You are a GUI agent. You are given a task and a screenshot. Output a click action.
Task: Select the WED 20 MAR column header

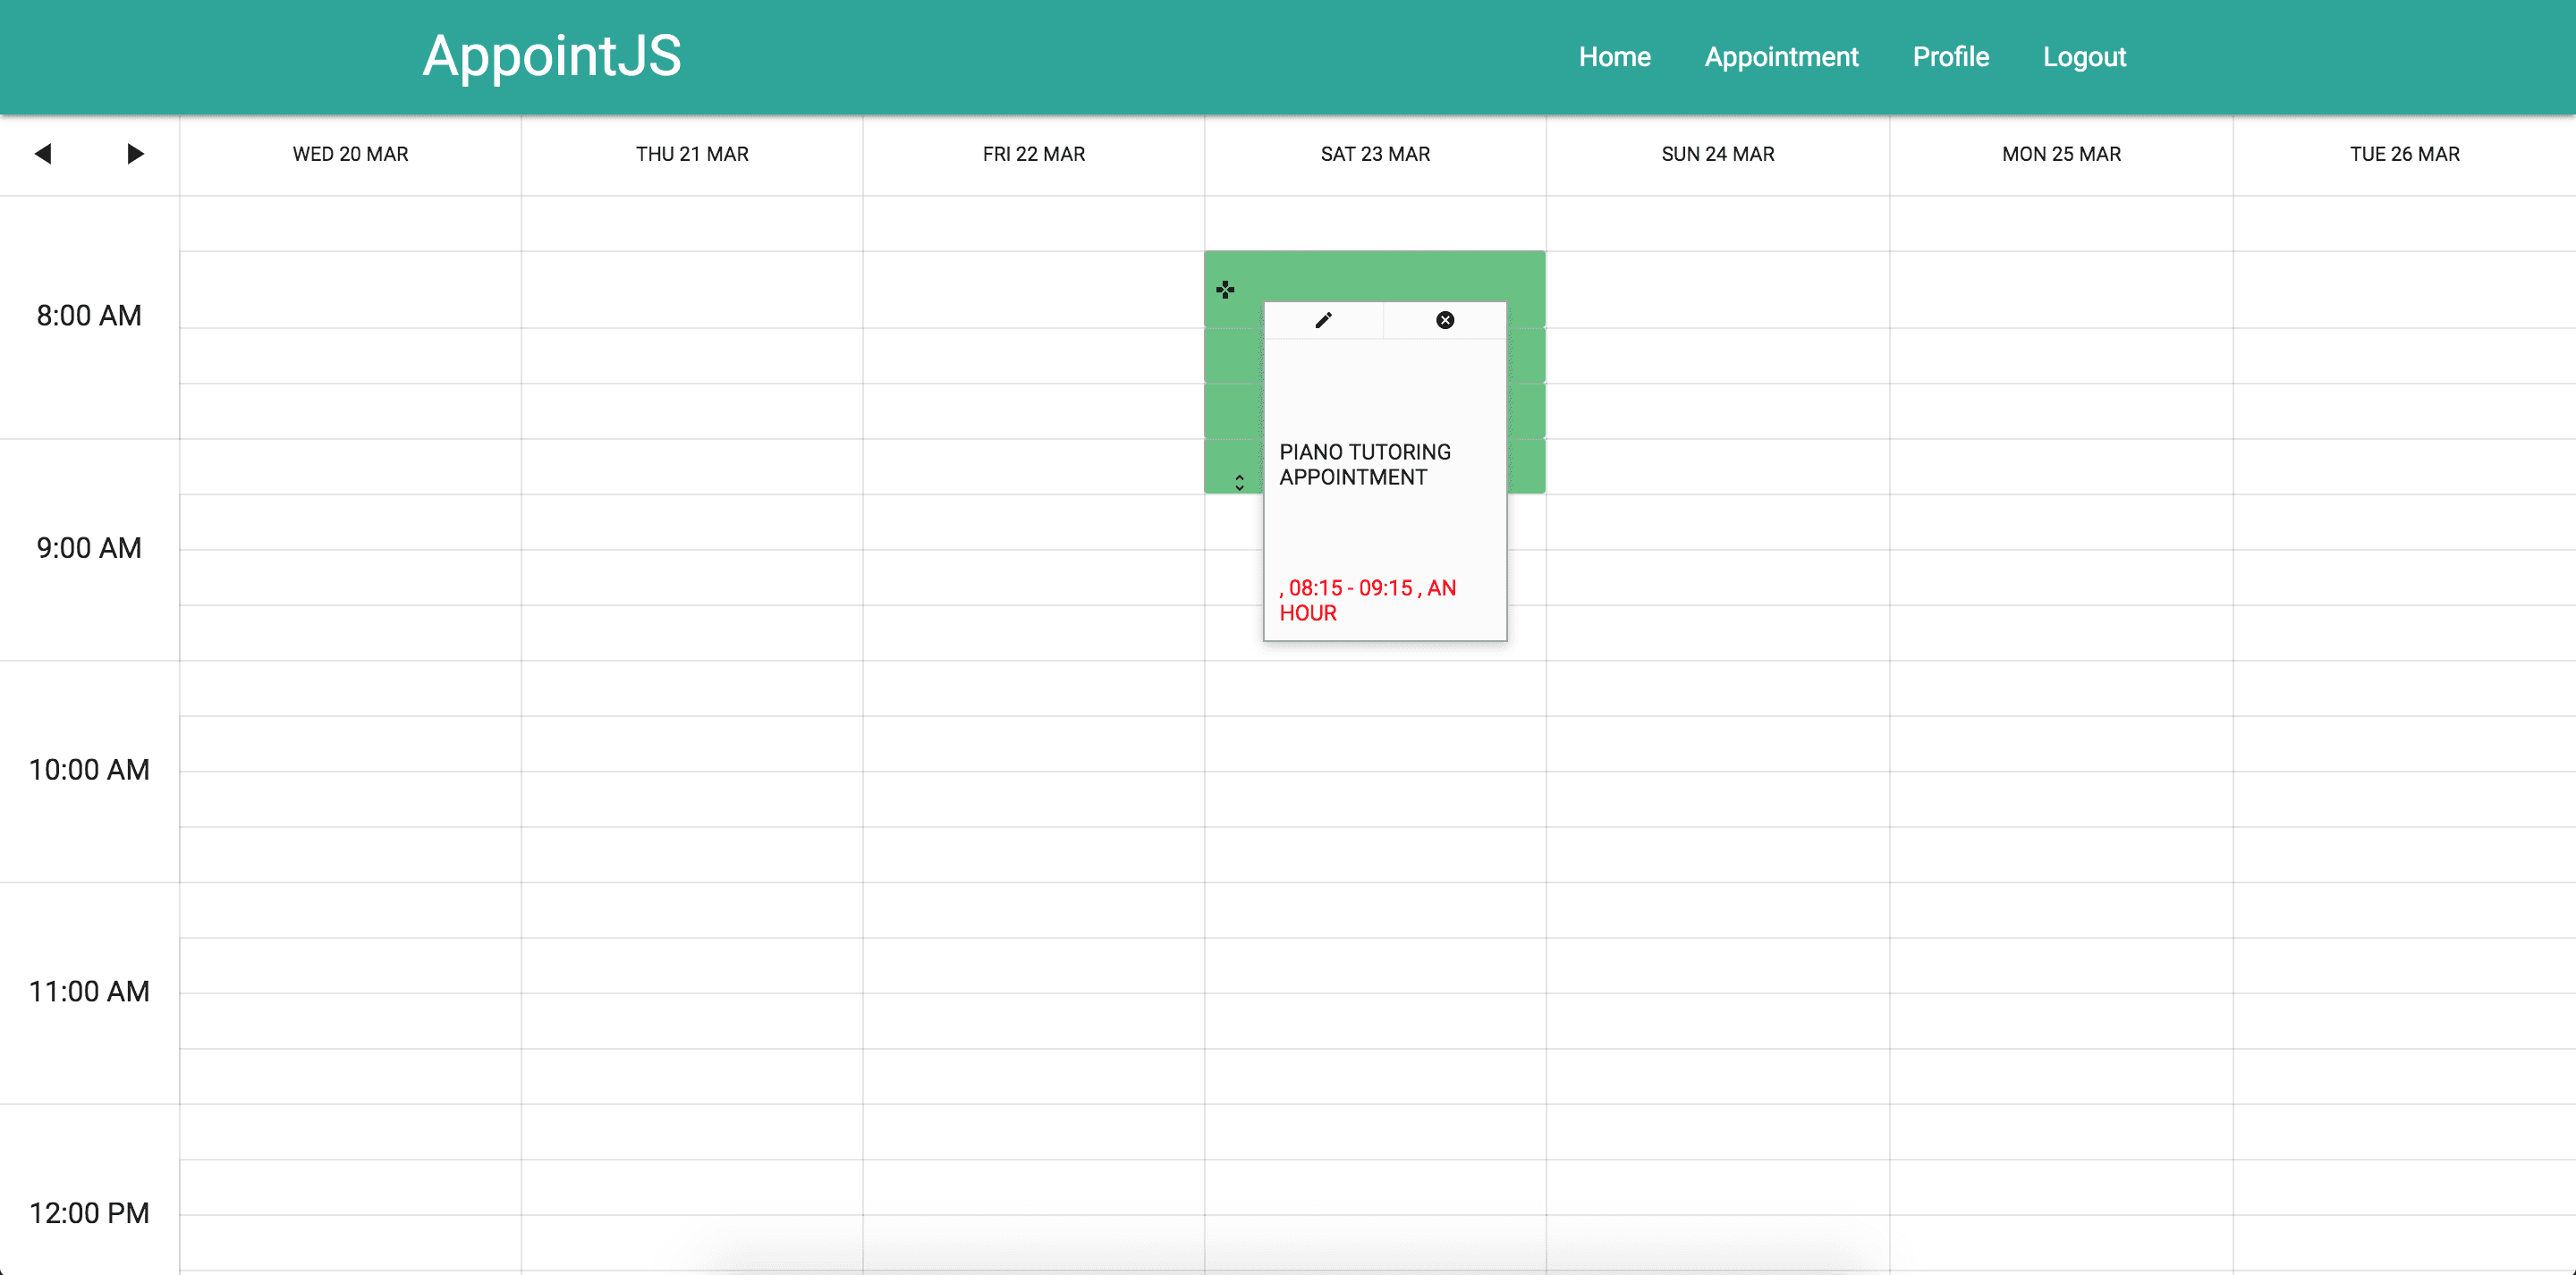click(x=350, y=154)
